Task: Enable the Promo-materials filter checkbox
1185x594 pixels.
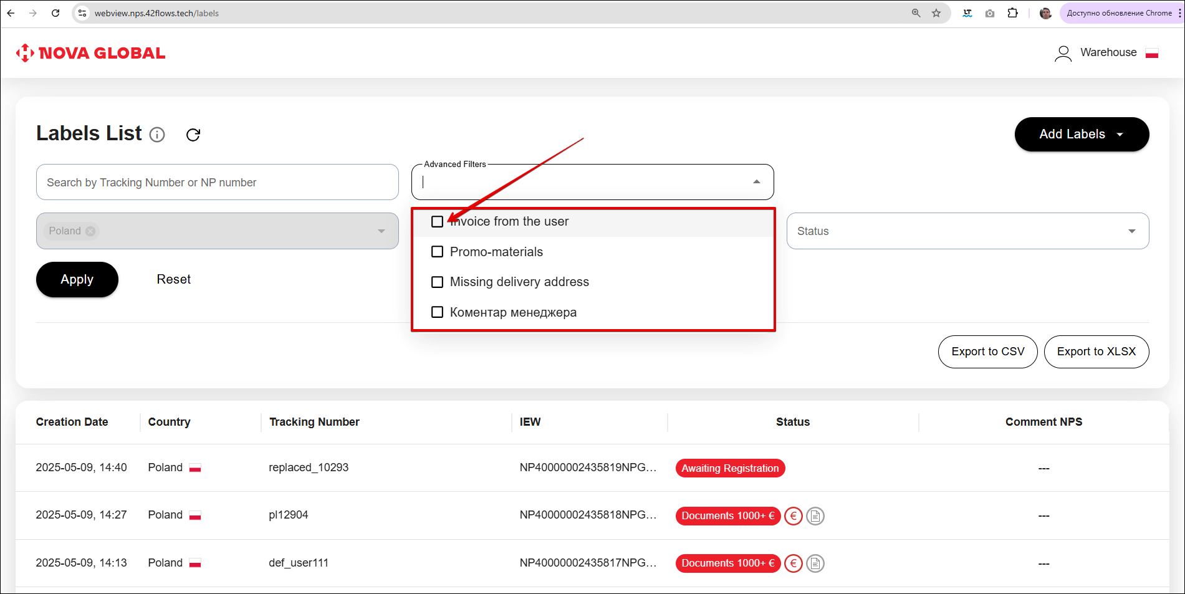Action: tap(438, 252)
